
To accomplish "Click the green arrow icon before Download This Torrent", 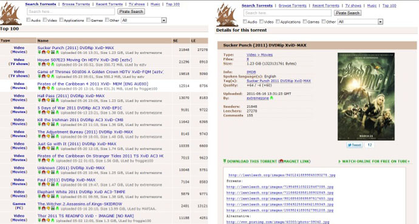I will [225, 161].
